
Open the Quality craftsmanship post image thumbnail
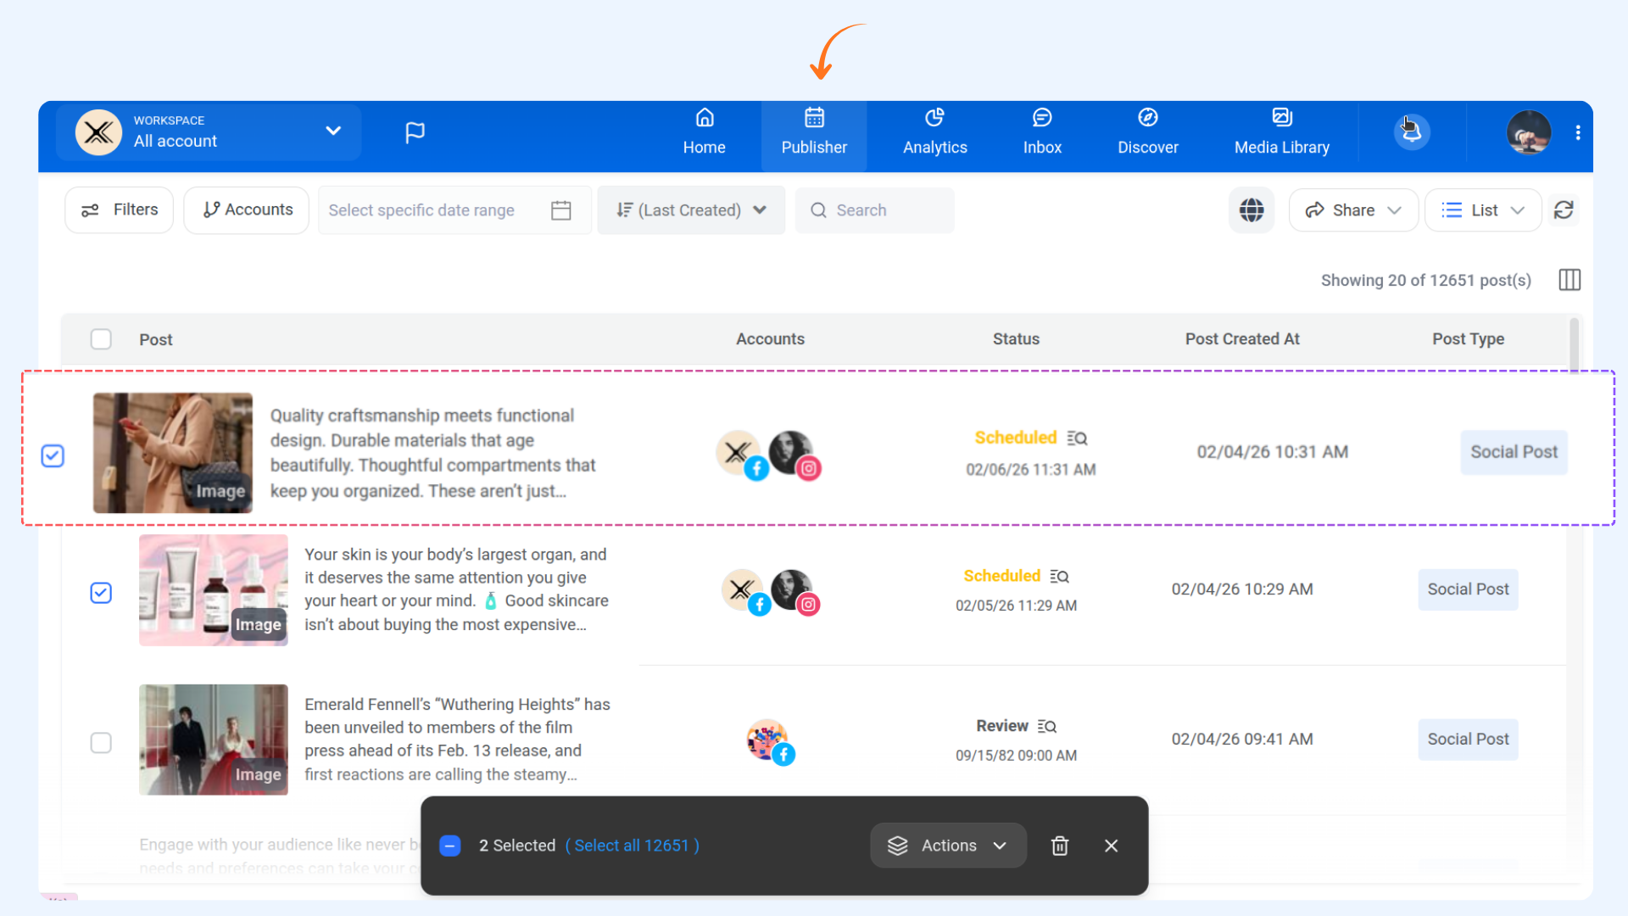[x=173, y=453]
